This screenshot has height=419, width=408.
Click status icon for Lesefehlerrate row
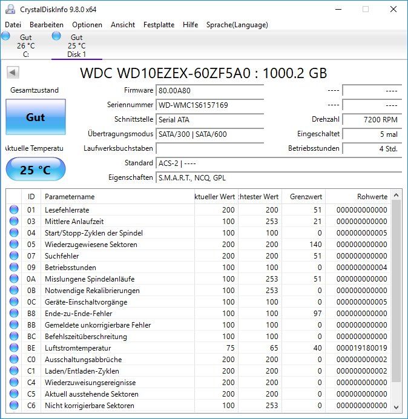(x=14, y=209)
